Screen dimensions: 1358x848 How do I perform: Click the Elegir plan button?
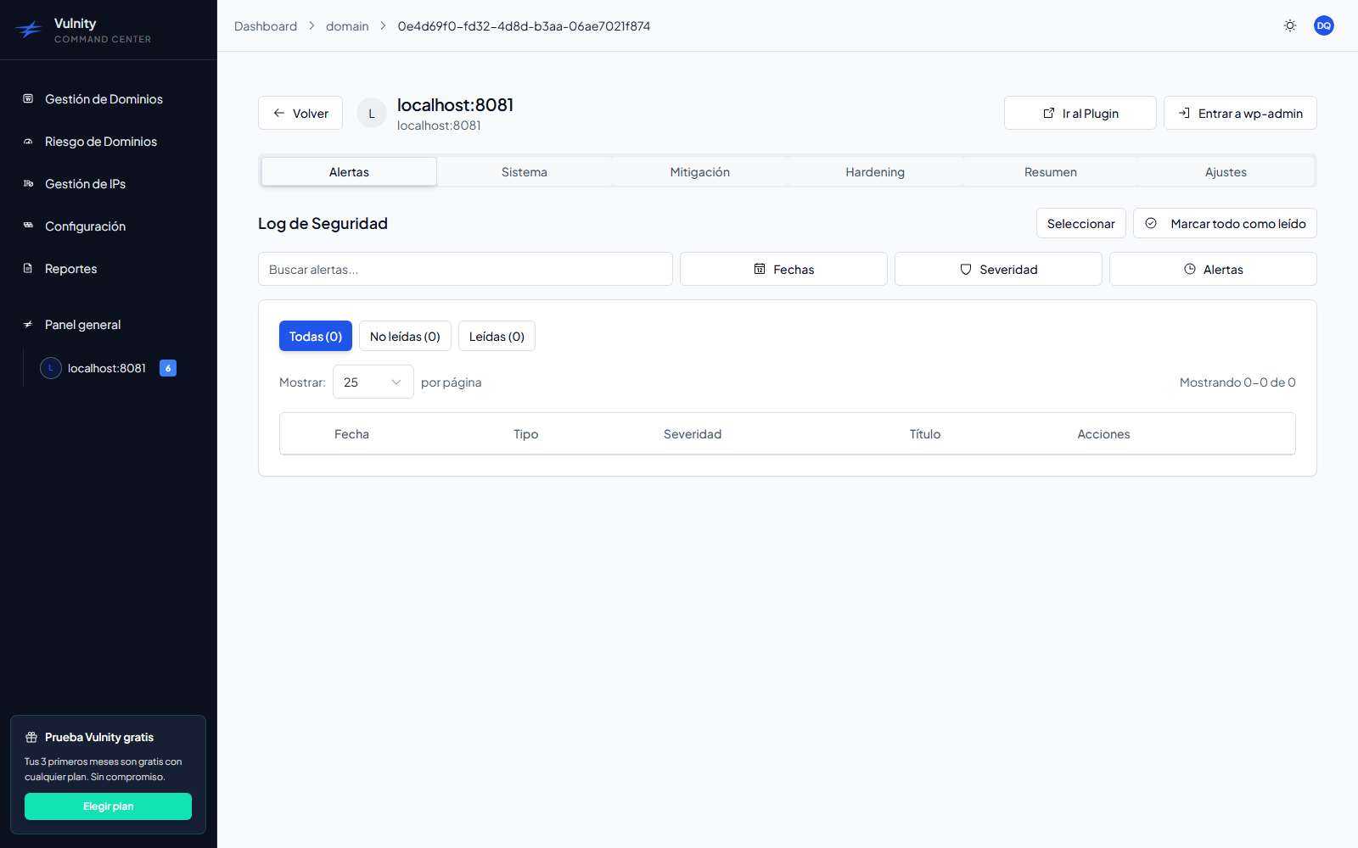tap(108, 806)
